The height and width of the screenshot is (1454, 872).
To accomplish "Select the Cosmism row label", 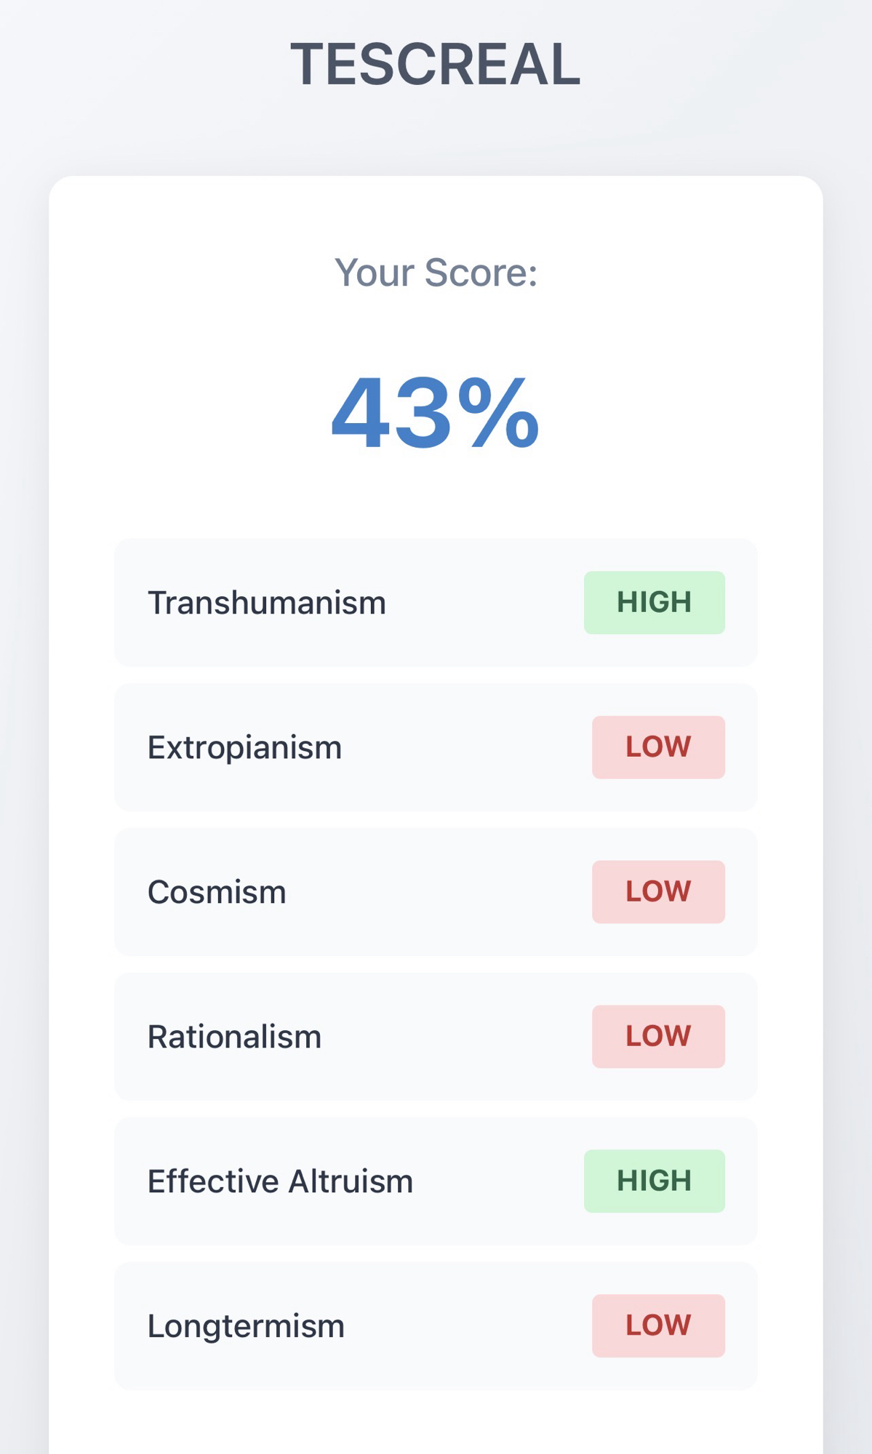I will (217, 892).
